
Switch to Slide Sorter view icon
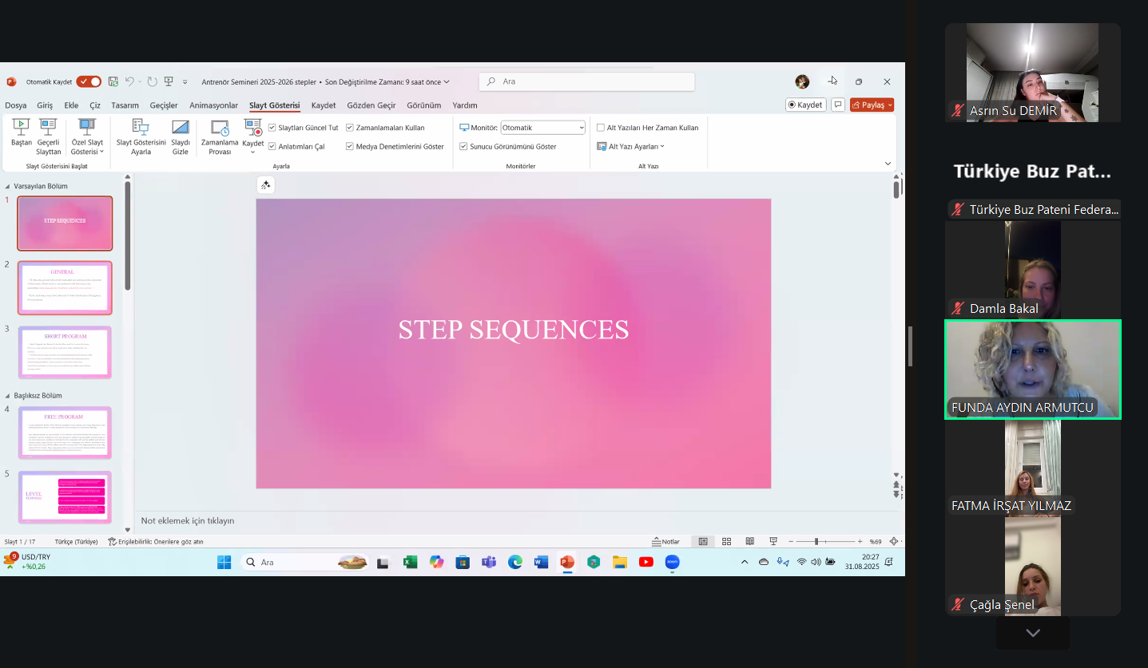point(726,541)
